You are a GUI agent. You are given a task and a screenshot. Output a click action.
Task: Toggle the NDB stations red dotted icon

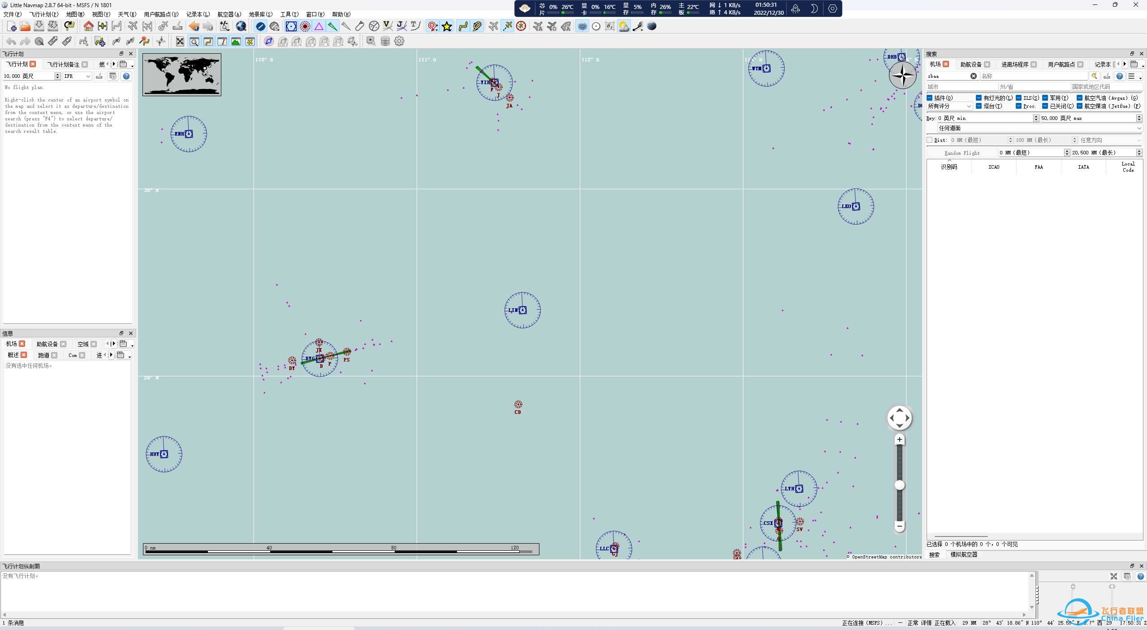pyautogui.click(x=305, y=26)
